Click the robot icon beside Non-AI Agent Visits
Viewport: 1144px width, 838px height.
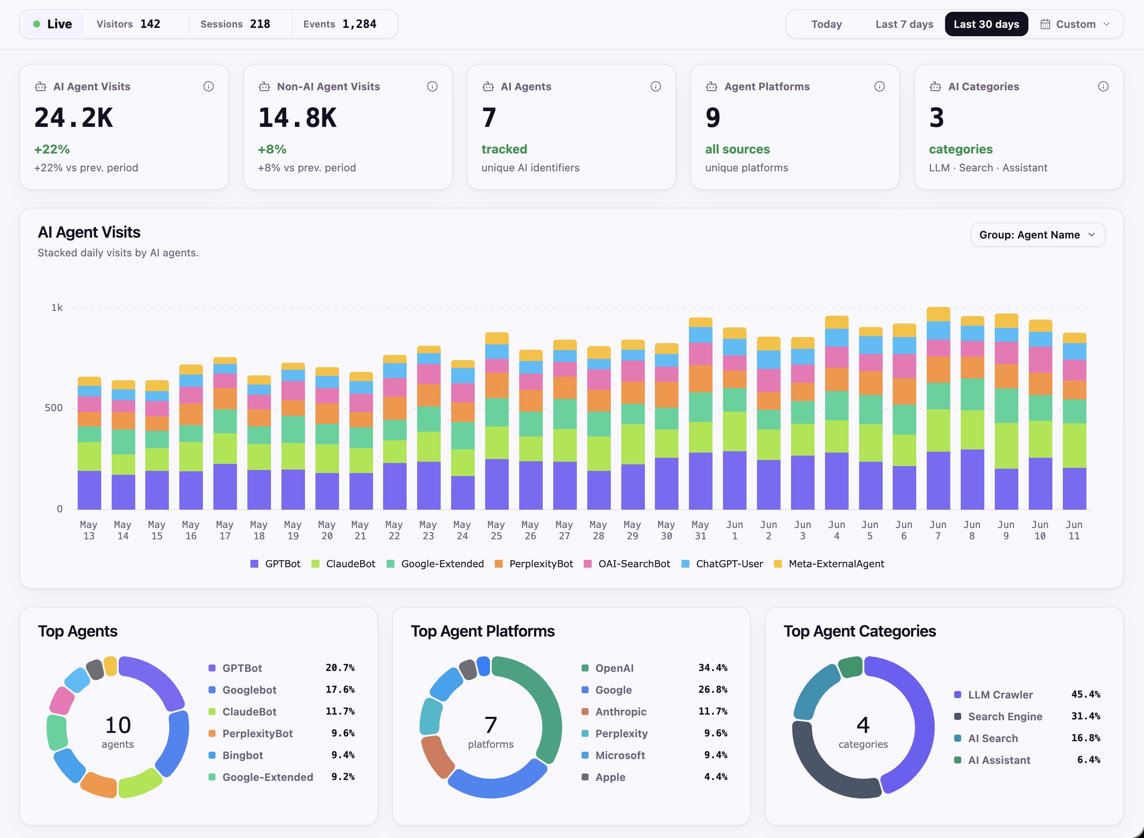(264, 87)
